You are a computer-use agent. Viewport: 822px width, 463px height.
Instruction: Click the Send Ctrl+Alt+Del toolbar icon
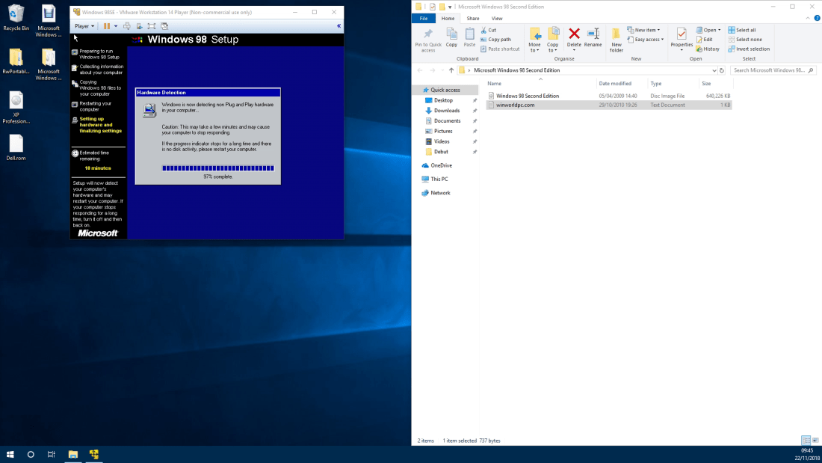pos(127,25)
